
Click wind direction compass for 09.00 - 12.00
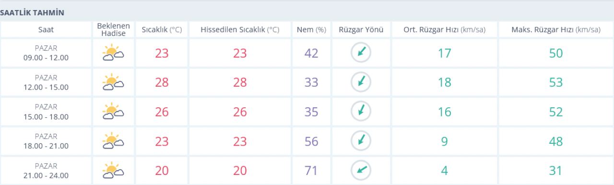click(361, 53)
